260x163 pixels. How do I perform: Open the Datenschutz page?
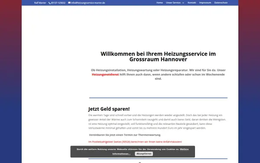(x=221, y=3)
